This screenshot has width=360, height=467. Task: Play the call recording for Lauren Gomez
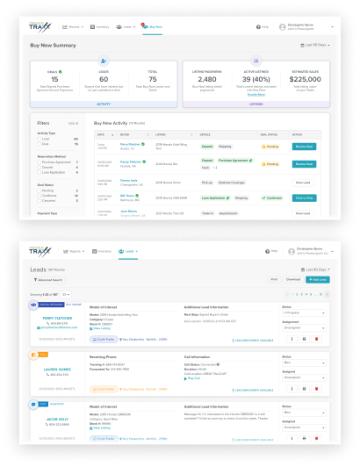pyautogui.click(x=192, y=378)
